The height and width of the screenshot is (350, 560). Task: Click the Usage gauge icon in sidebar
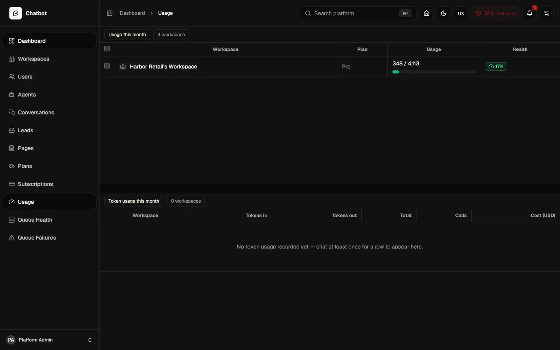click(12, 202)
